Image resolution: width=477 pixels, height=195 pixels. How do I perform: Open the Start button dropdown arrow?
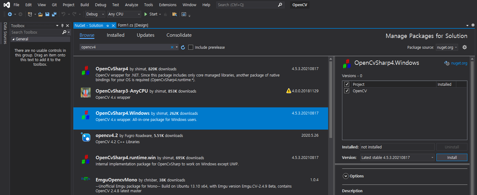[160, 14]
